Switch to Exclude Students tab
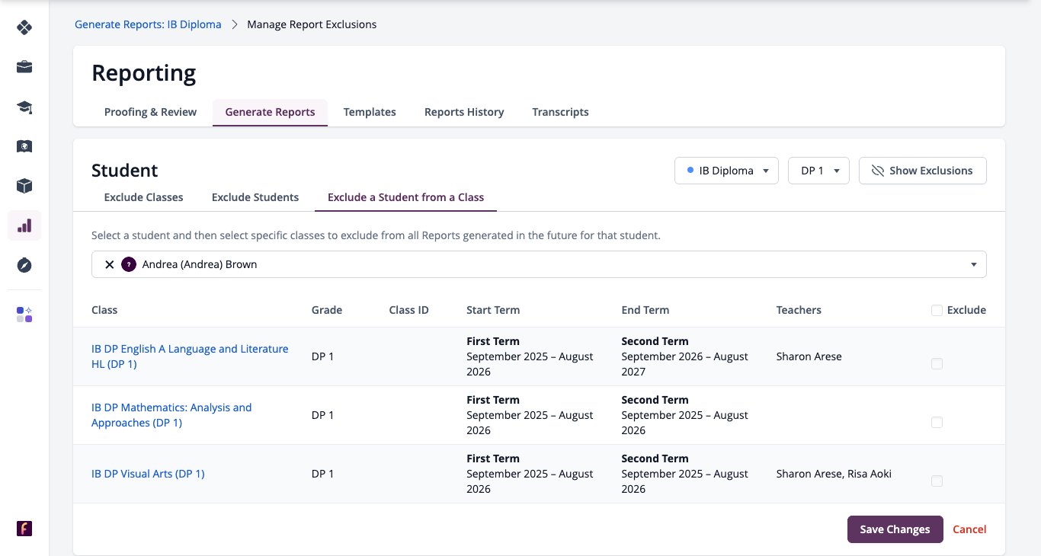 [255, 197]
